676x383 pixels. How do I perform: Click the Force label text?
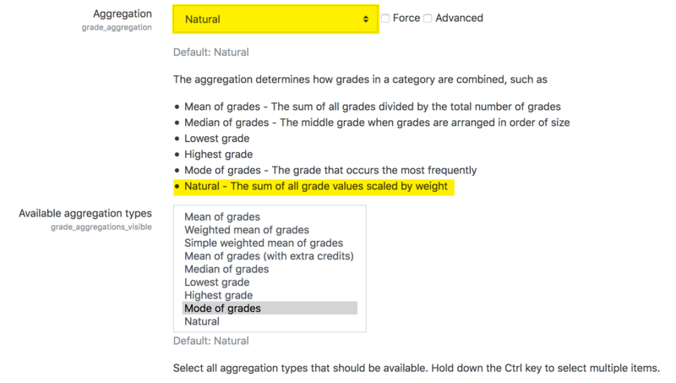pyautogui.click(x=406, y=18)
